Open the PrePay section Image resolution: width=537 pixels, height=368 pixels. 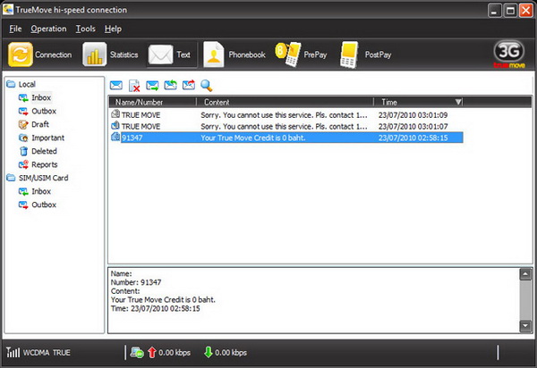pyautogui.click(x=301, y=54)
